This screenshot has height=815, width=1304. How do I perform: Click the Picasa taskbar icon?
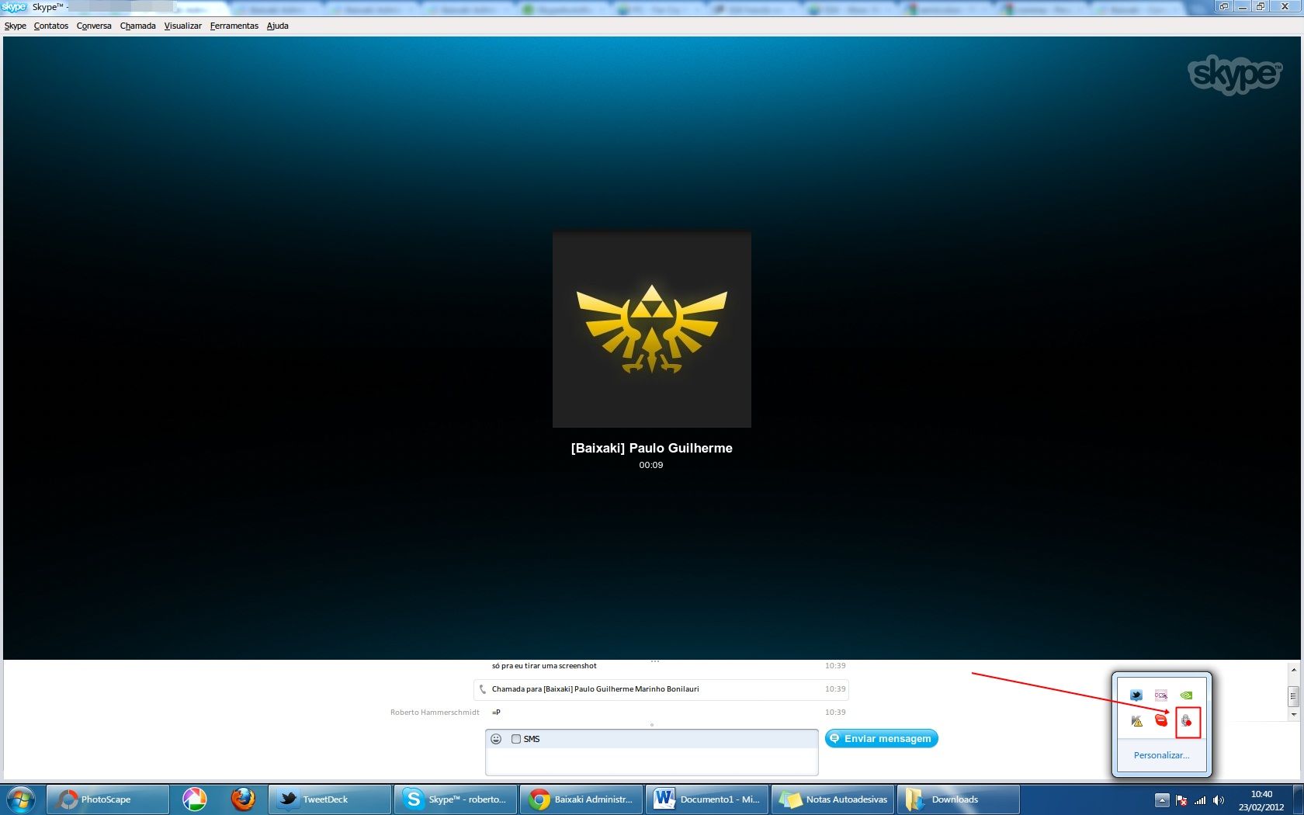click(x=194, y=799)
